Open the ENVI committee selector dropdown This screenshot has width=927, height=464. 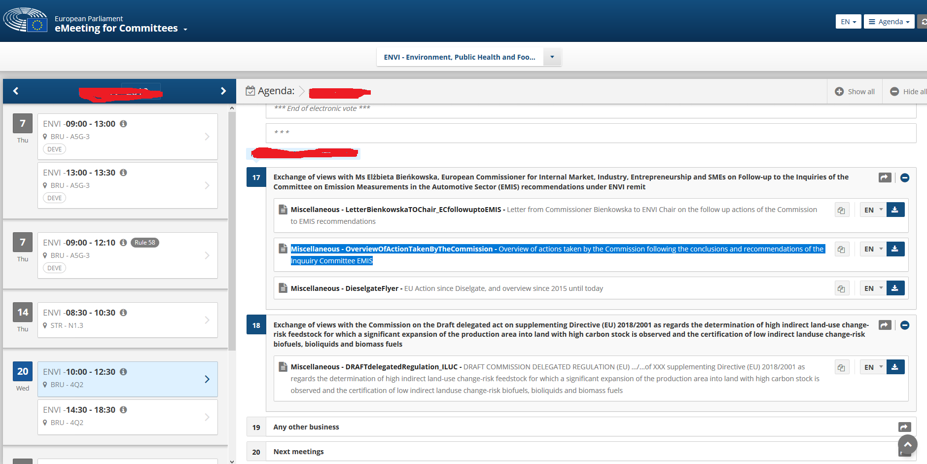click(552, 57)
